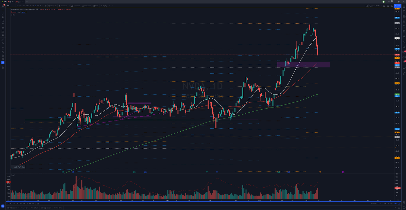
Task: Open the Strategy Tester tab
Action: pyautogui.click(x=46, y=208)
